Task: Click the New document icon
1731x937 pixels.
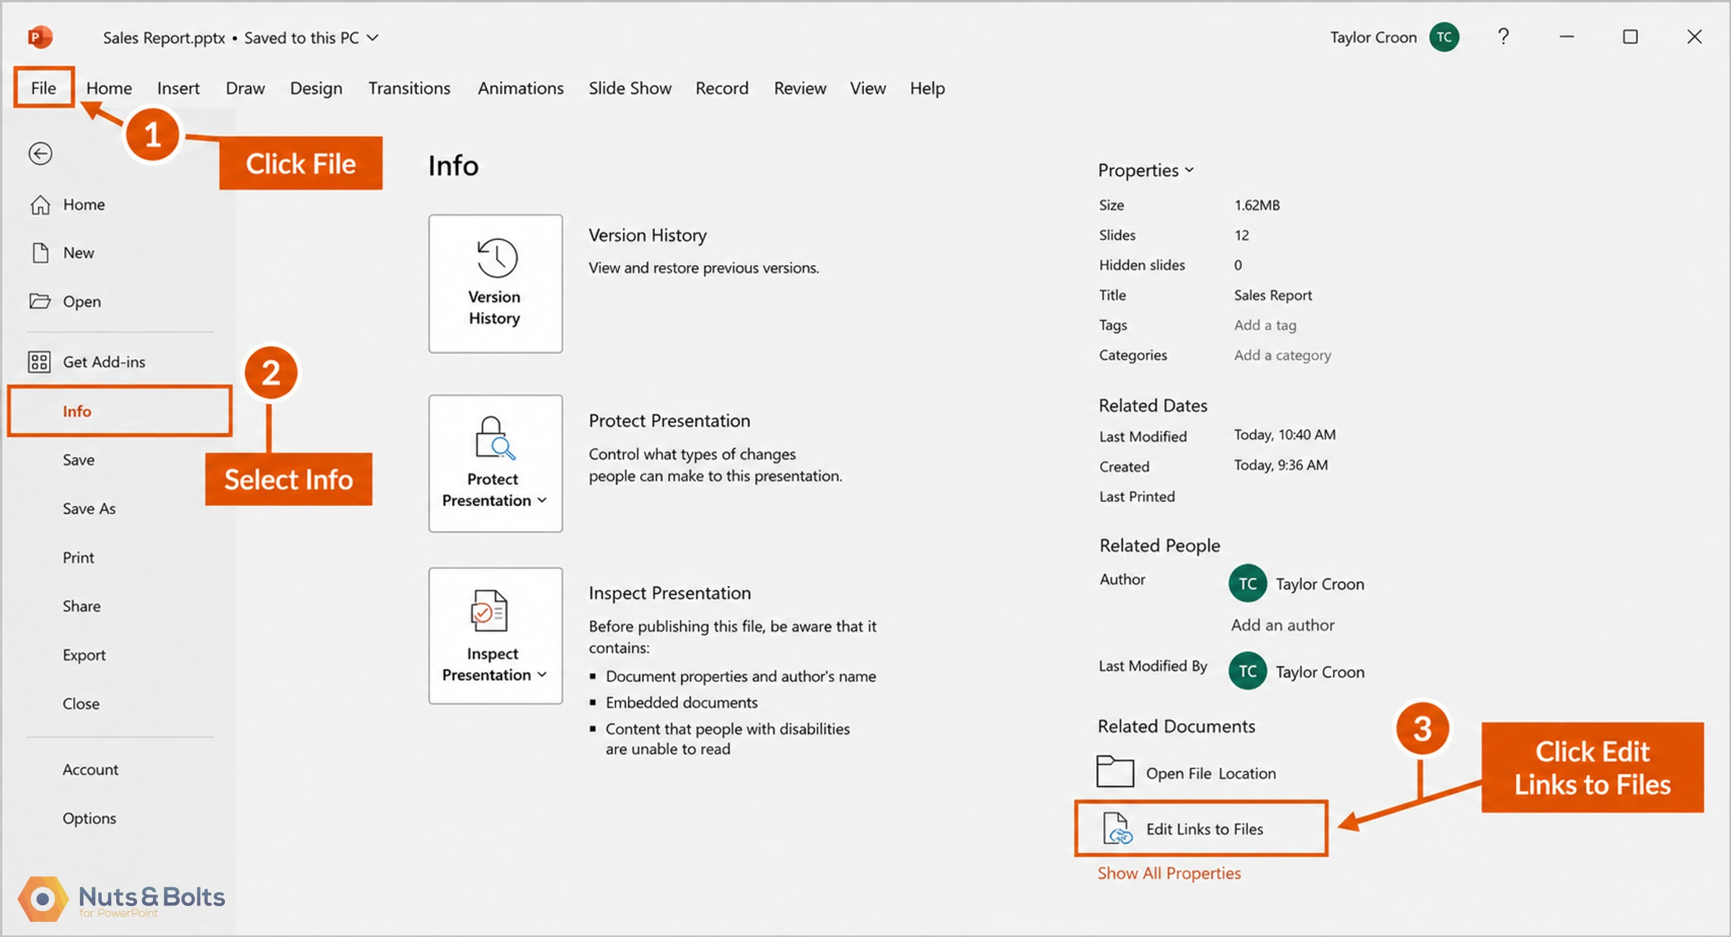Action: (40, 253)
